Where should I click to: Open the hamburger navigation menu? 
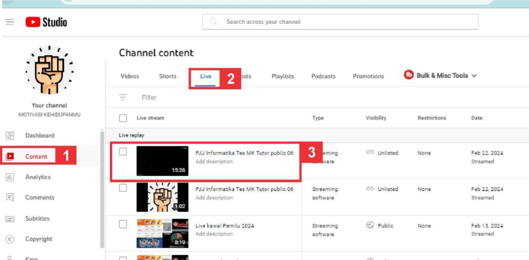10,22
